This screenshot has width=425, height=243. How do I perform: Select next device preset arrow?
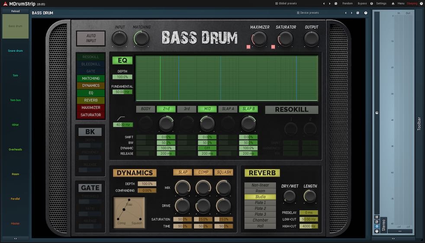tap(351, 13)
